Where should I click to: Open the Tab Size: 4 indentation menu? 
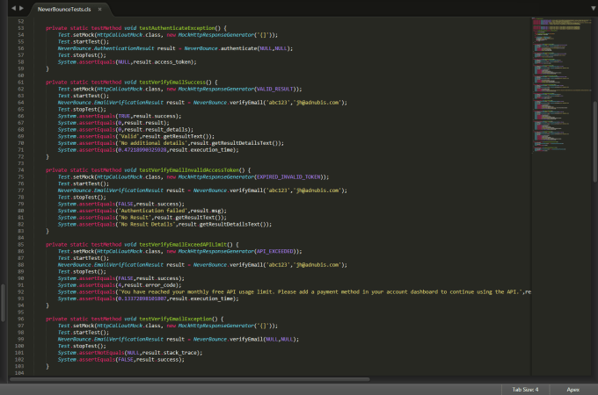pos(525,389)
